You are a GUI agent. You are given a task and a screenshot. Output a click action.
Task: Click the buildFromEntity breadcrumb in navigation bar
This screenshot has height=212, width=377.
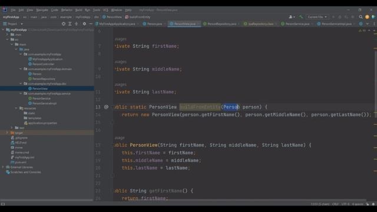[x=138, y=17]
